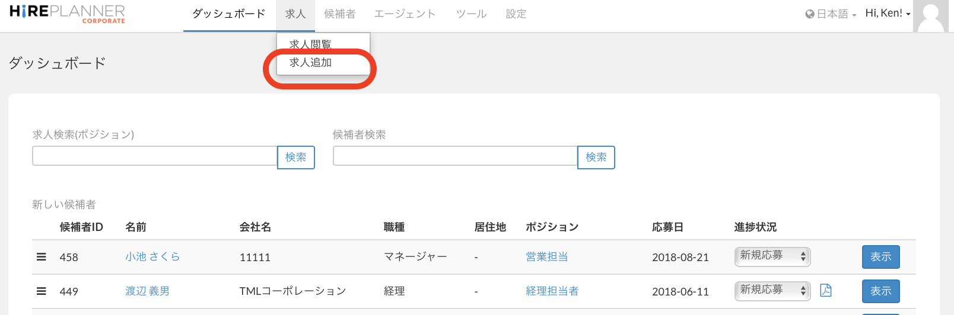Click hamburger icon for candidate 458
The width and height of the screenshot is (954, 315).
point(42,257)
